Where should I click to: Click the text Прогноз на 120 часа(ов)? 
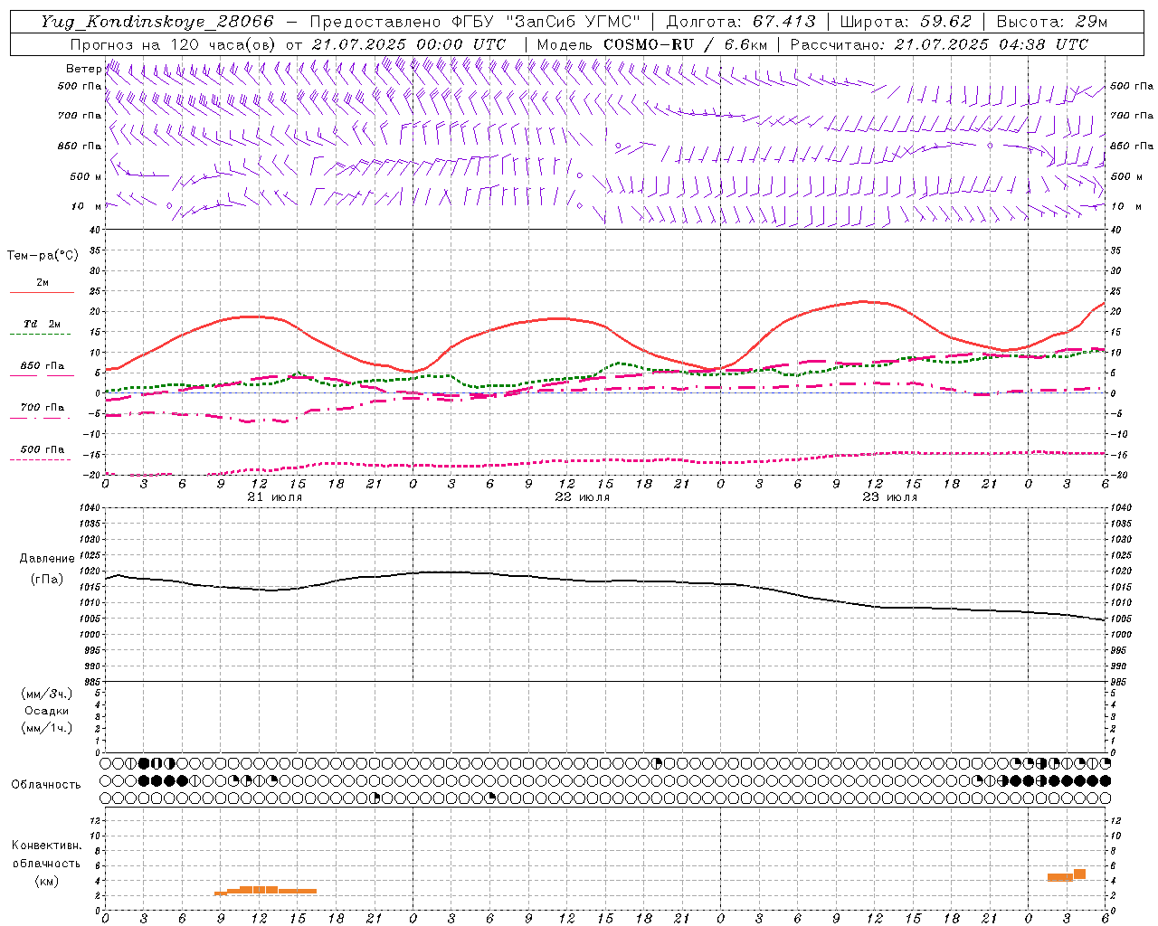pyautogui.click(x=174, y=44)
